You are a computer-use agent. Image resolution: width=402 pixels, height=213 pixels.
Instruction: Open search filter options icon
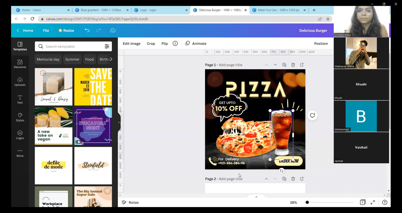(107, 47)
